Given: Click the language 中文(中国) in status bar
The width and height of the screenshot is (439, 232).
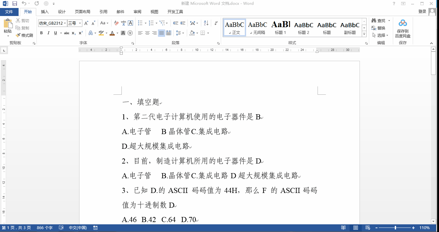Looking at the screenshot, I should 78,228.
